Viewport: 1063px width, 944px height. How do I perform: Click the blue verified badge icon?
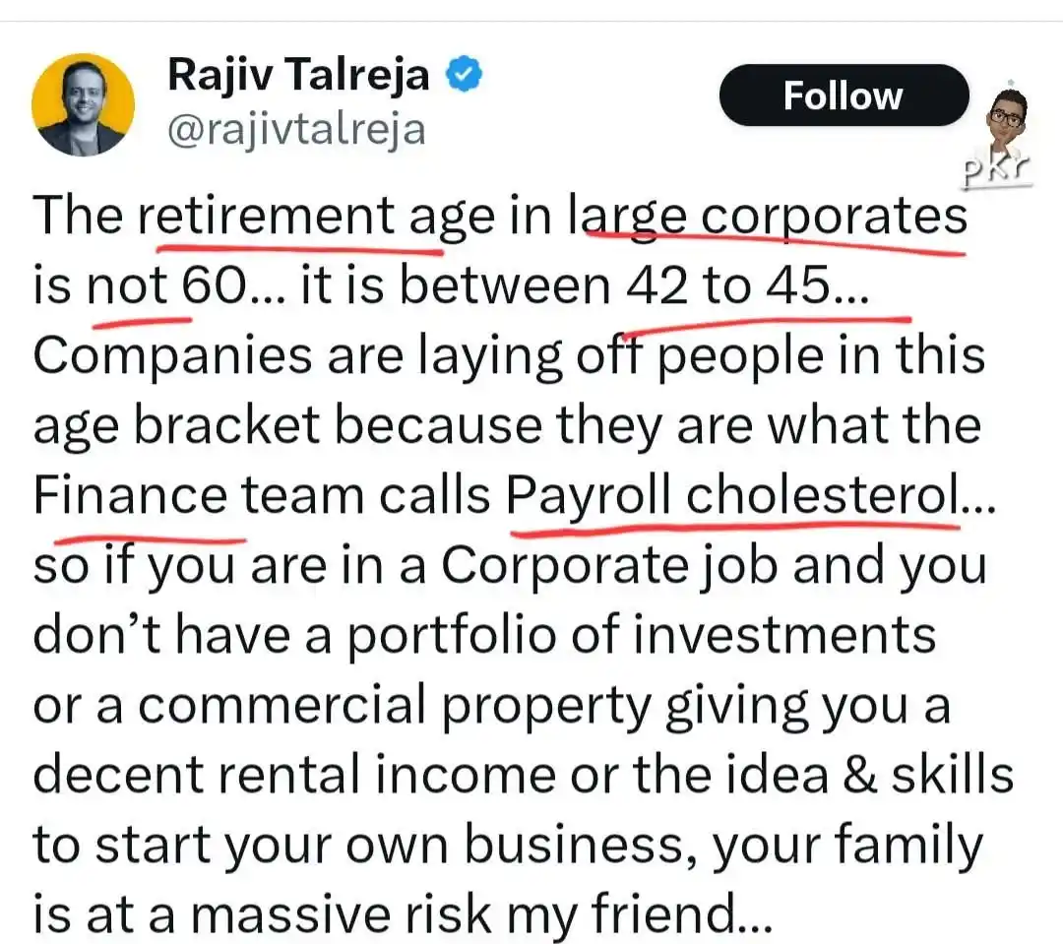(463, 75)
